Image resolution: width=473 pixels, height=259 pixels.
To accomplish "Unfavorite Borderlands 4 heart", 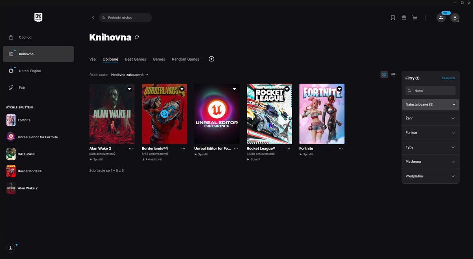I will (182, 89).
